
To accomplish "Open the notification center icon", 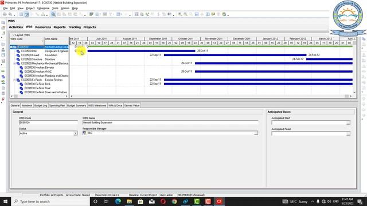I will (x=360, y=201).
